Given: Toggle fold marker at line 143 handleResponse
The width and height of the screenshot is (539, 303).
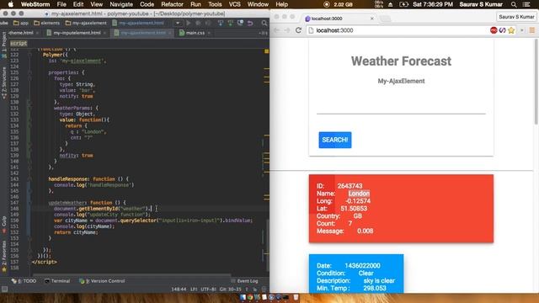Looking at the screenshot, I should [x=30, y=179].
